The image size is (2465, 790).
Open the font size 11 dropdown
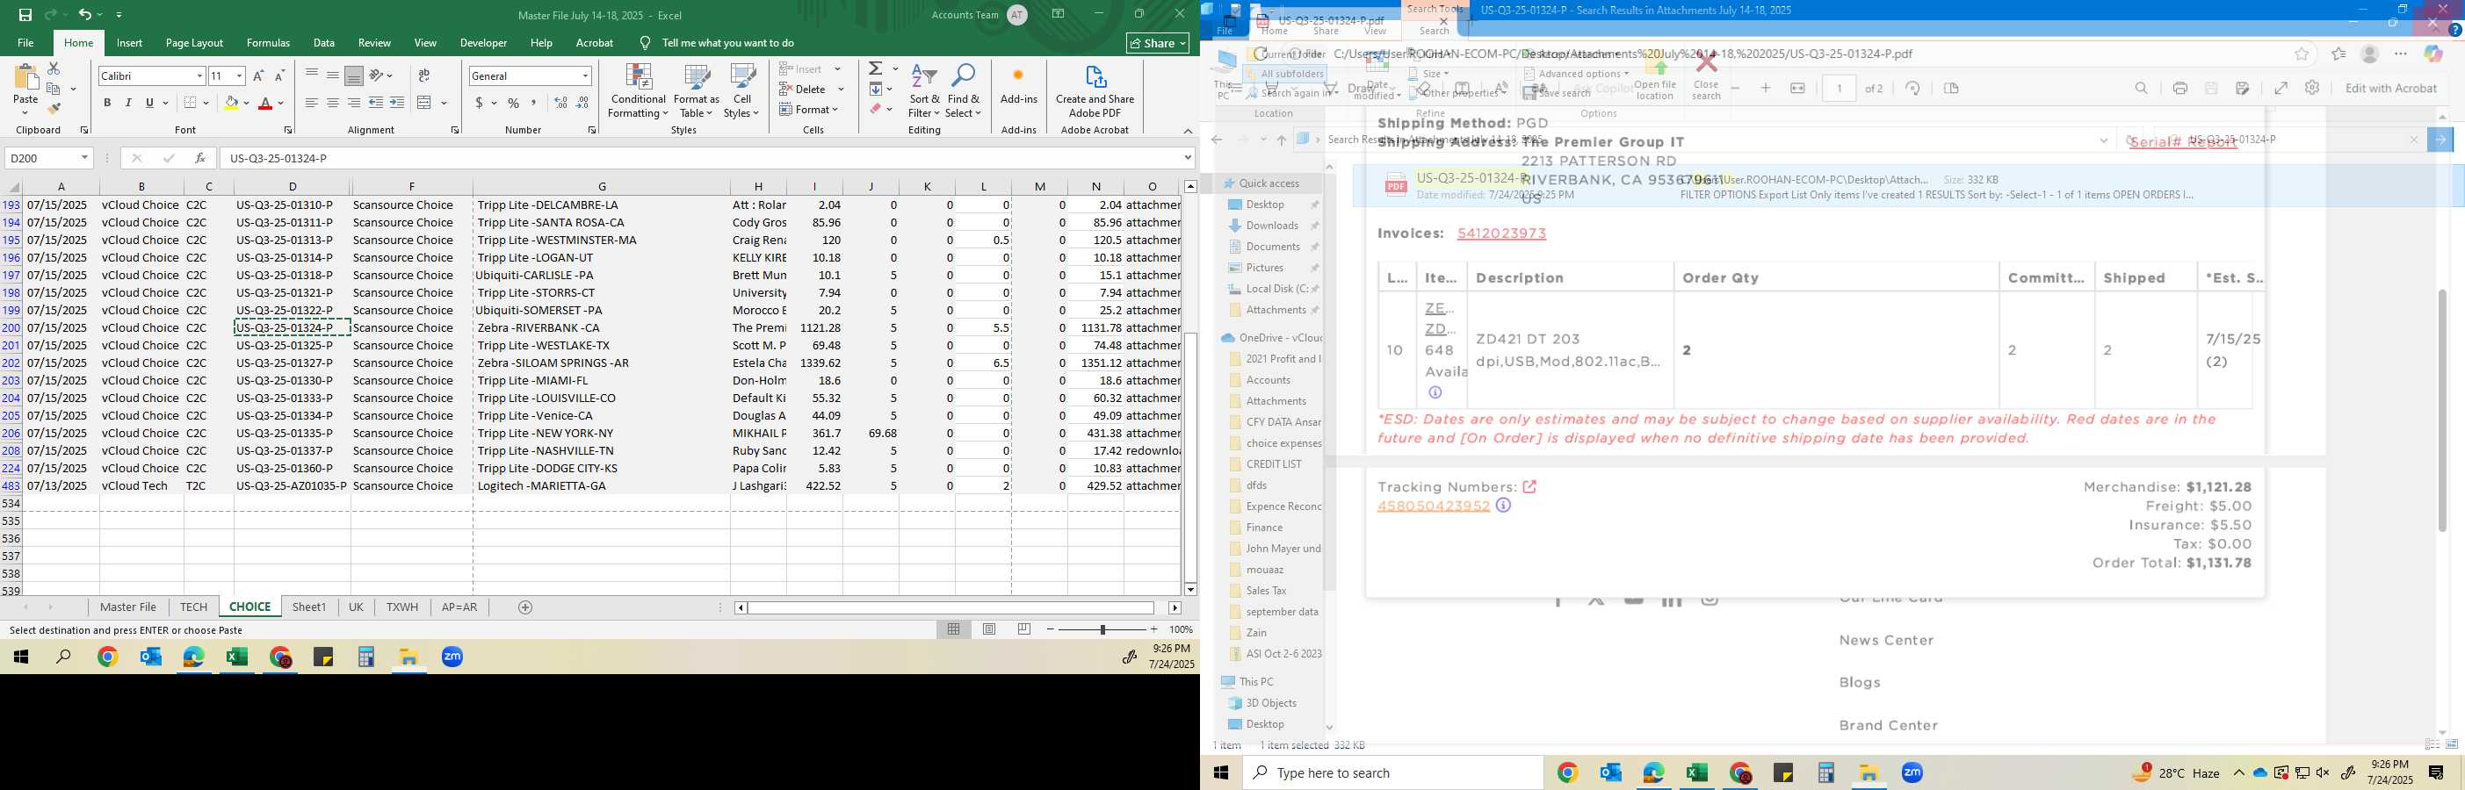[x=239, y=75]
